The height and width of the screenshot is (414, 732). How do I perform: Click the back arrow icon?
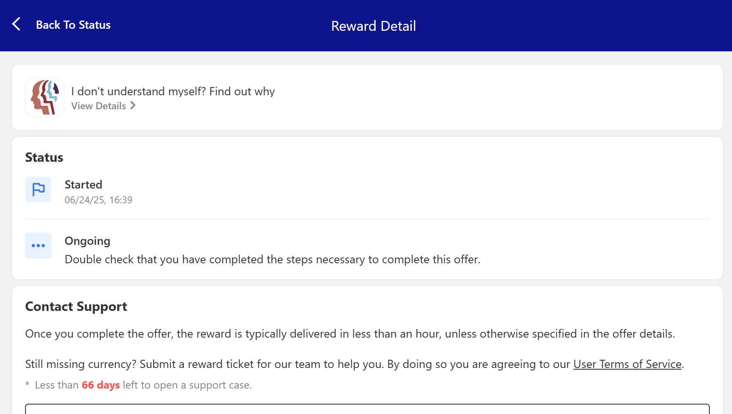tap(16, 24)
